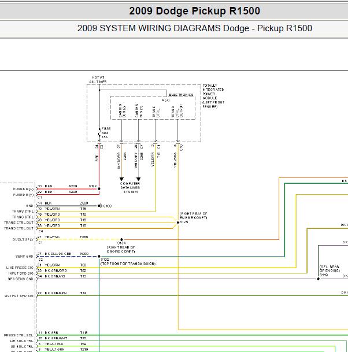Click the "HOT AT ALL TIMES" label

click(98, 80)
